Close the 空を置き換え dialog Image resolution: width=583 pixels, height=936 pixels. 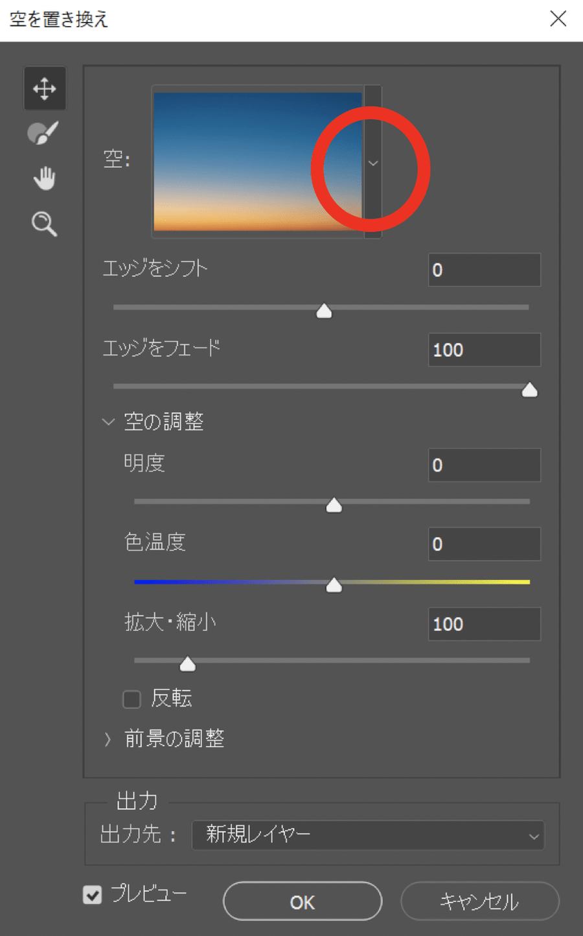[558, 19]
